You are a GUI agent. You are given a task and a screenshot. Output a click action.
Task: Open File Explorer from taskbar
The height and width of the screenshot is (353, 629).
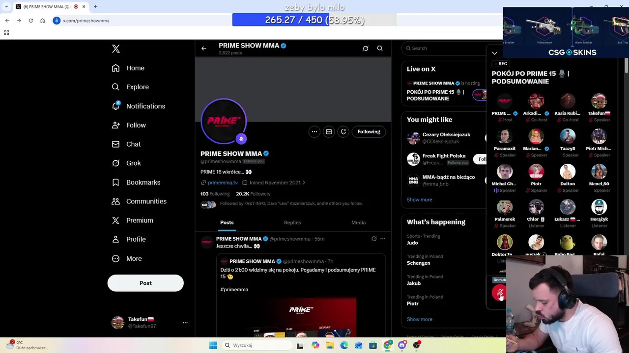[330, 345]
